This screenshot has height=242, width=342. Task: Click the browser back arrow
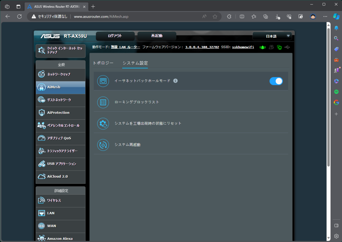point(8,17)
